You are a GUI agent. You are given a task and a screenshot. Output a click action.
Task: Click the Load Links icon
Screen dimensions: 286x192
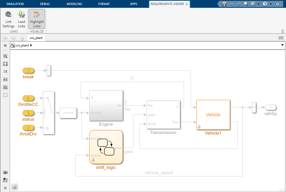[22, 19]
